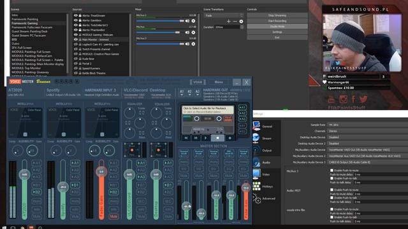Toggle visibility of MODULE: Gaming: Webcam source
408x229 pixels.
76,35
